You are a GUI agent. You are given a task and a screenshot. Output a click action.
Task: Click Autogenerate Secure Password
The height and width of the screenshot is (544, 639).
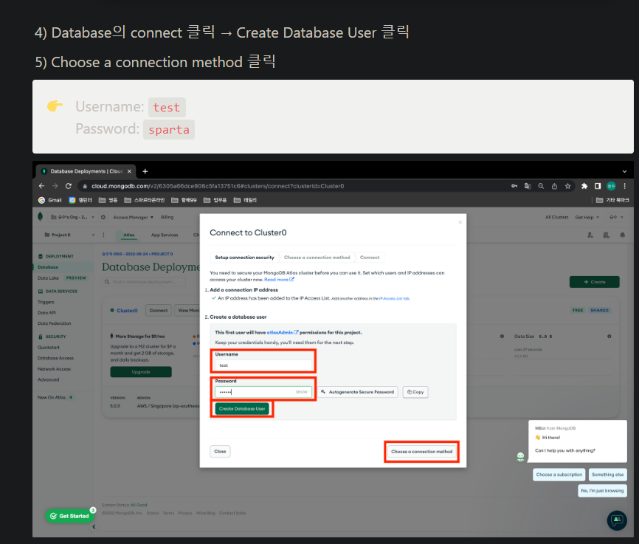point(357,392)
